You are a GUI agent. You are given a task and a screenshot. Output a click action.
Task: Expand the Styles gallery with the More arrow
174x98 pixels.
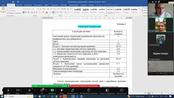coord(139,13)
